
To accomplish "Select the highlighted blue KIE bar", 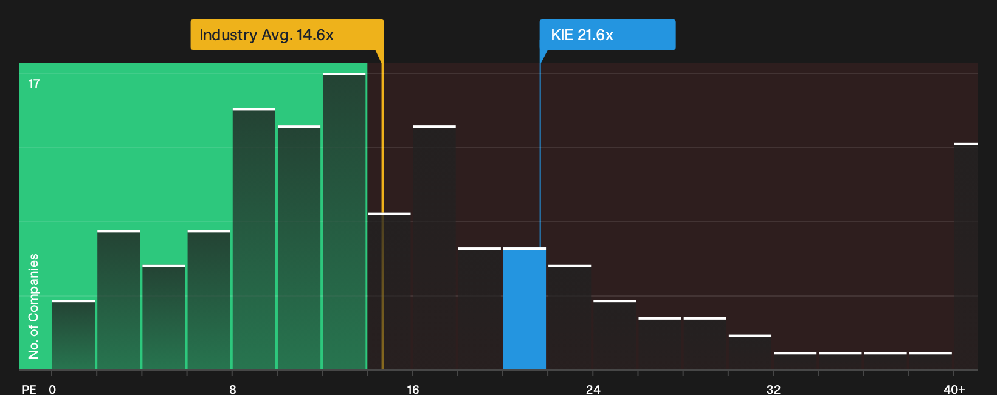I will point(525,309).
